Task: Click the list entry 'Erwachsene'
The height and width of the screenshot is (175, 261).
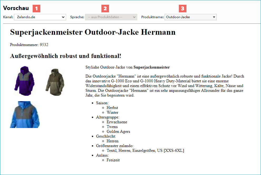Action: [117, 122]
